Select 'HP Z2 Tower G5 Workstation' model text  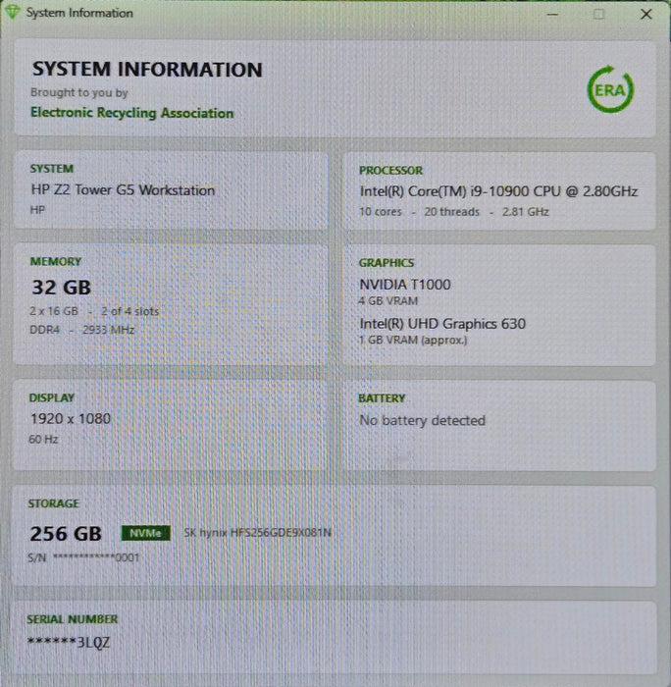(x=123, y=189)
